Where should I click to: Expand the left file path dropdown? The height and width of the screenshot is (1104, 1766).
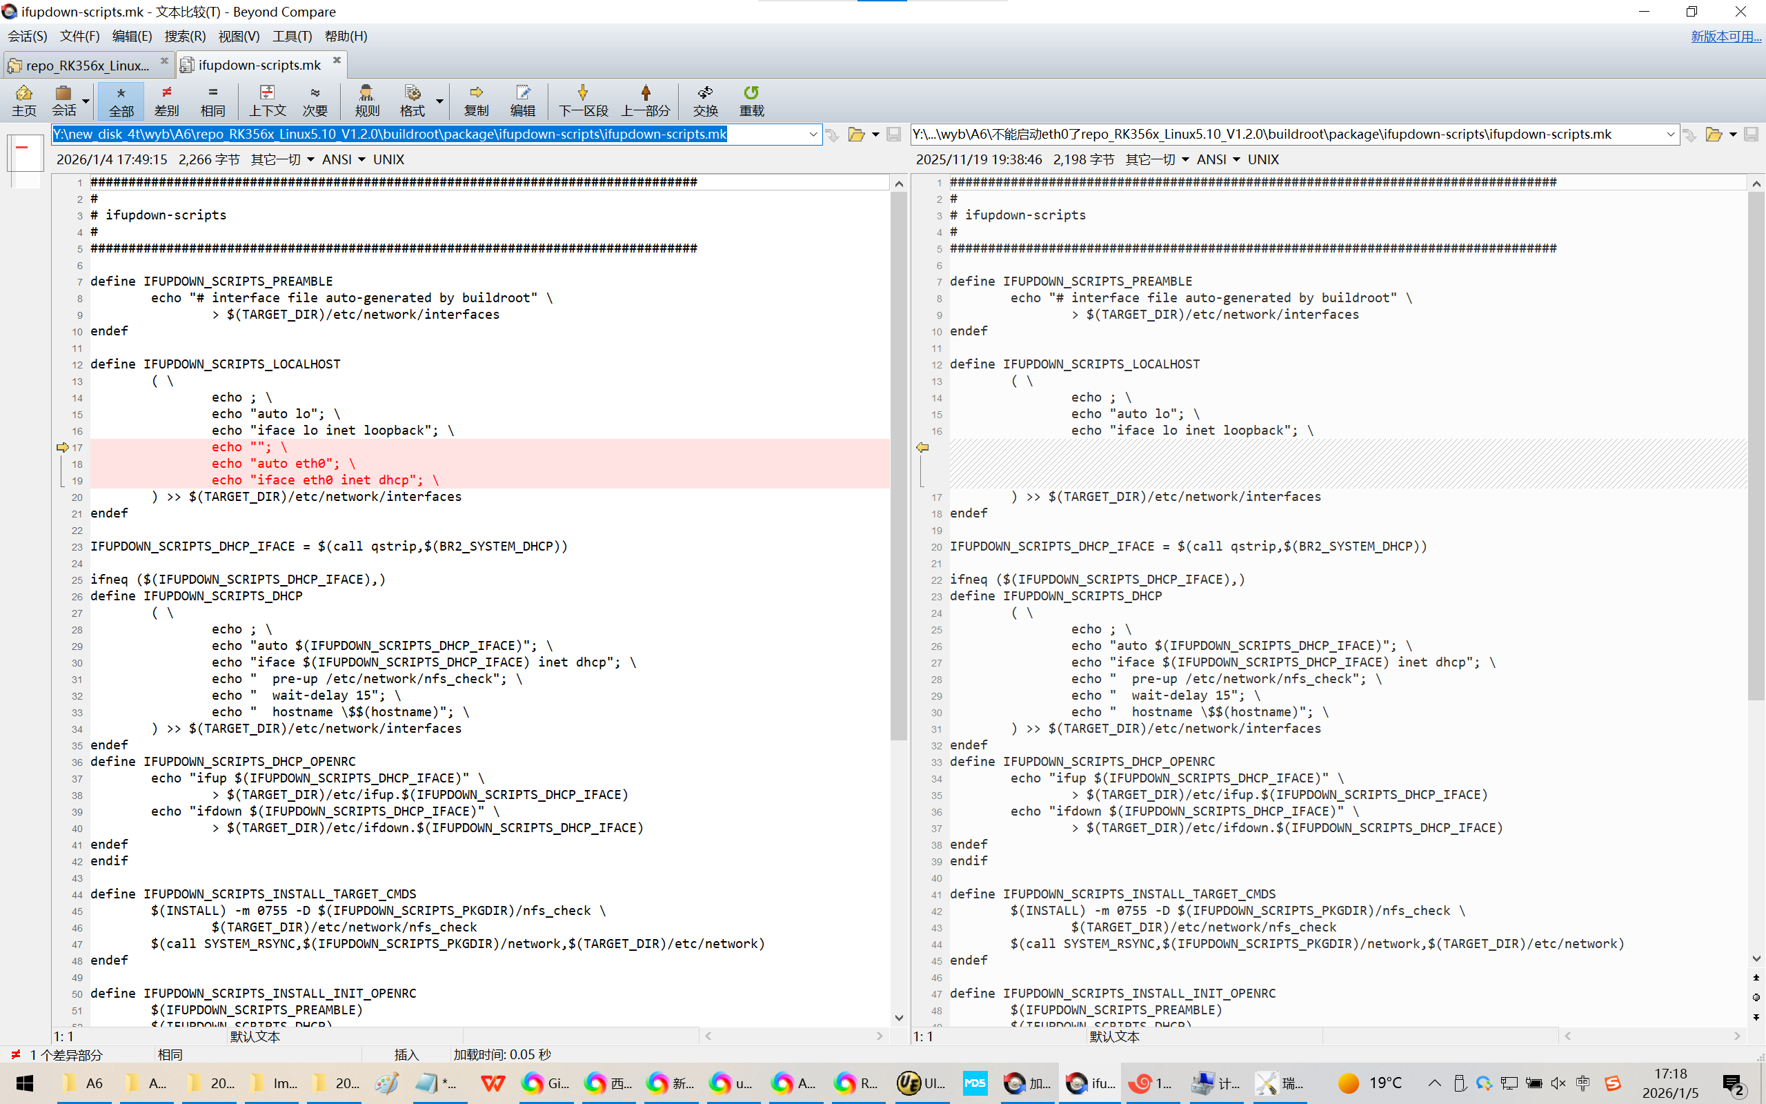pyautogui.click(x=812, y=135)
